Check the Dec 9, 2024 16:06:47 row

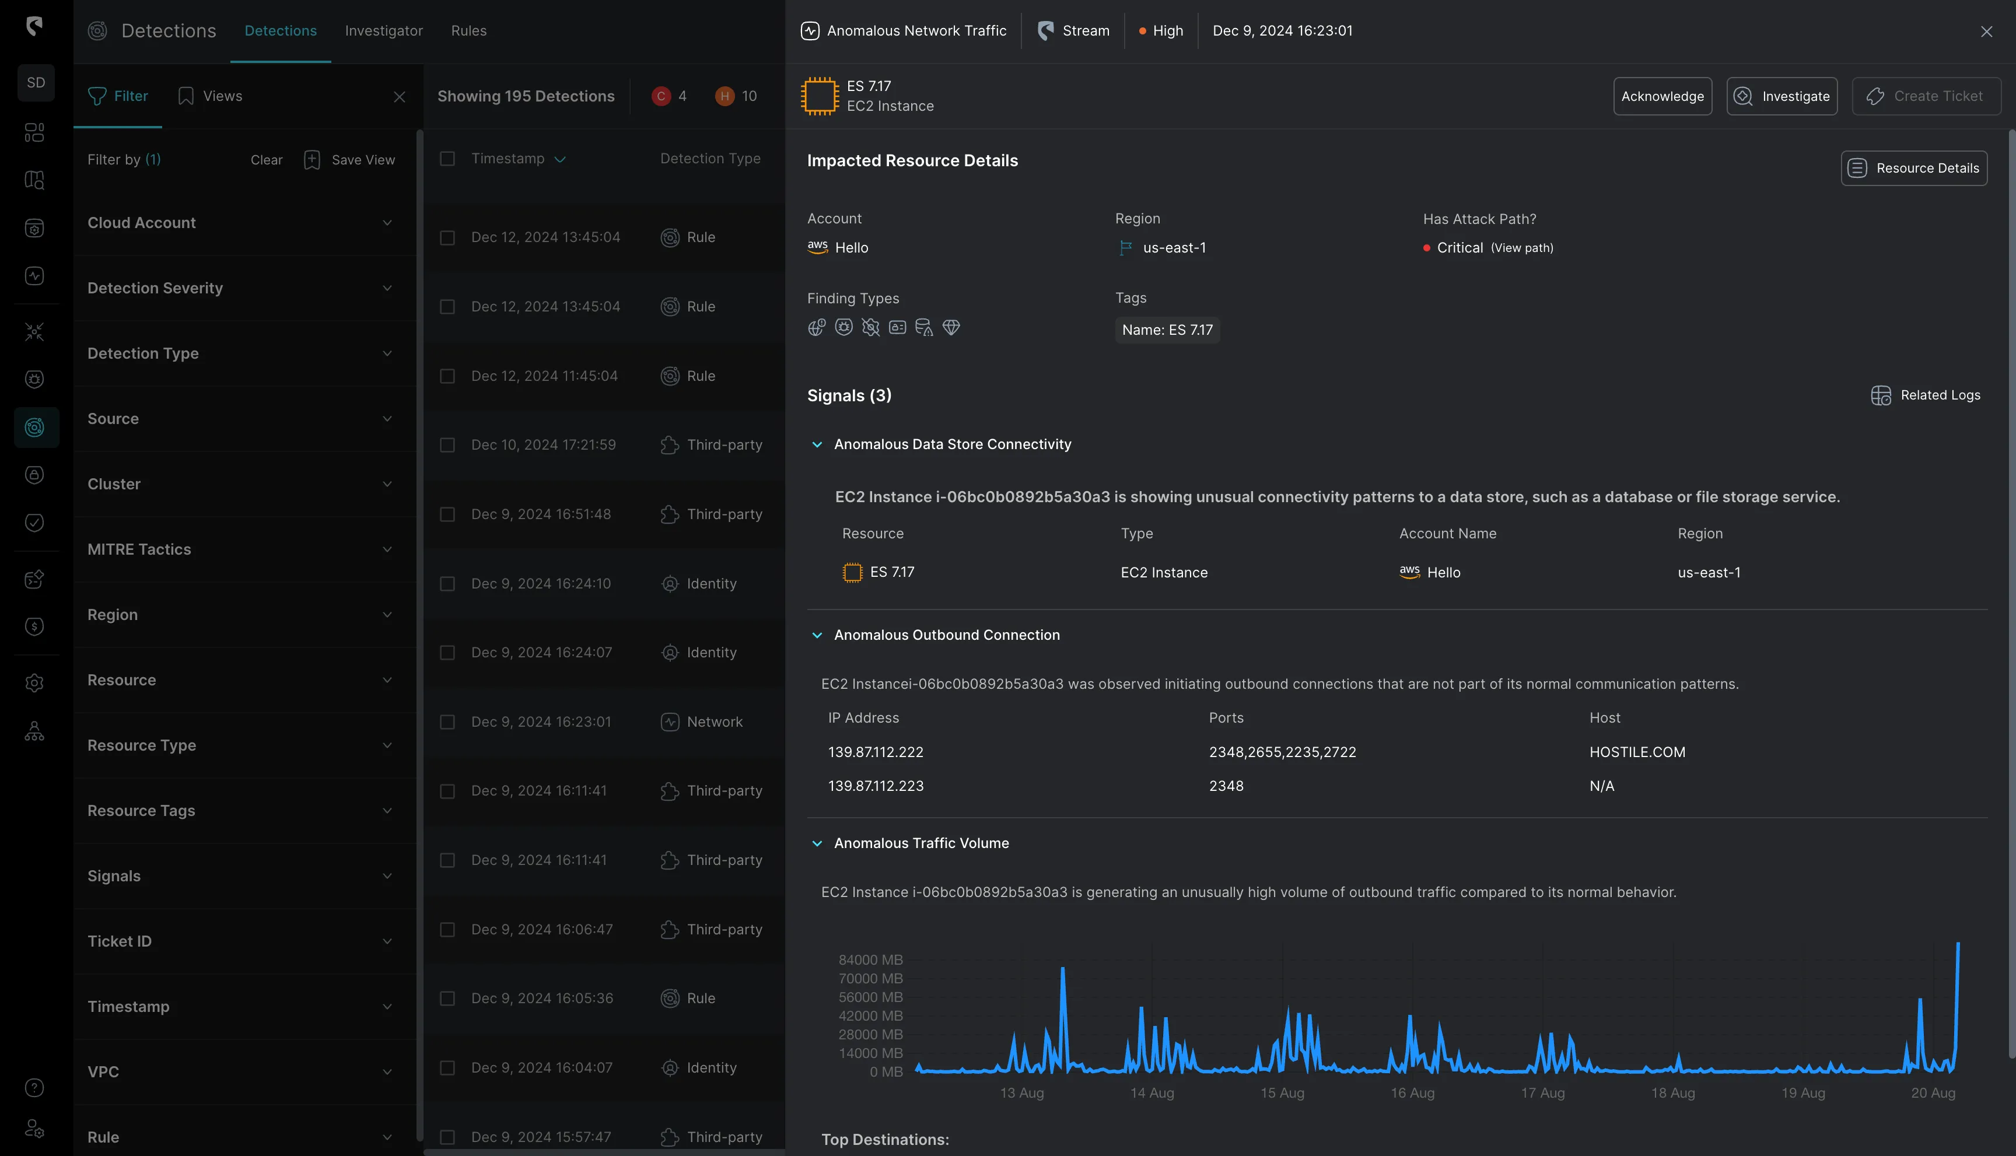point(448,929)
